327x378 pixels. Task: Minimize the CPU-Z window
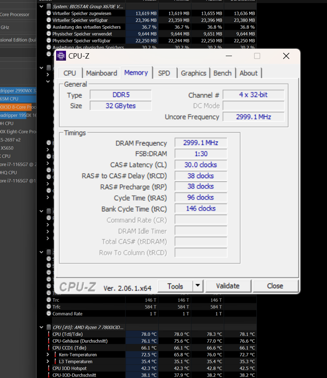(x=229, y=56)
